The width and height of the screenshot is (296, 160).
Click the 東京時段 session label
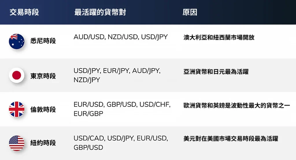(43, 76)
